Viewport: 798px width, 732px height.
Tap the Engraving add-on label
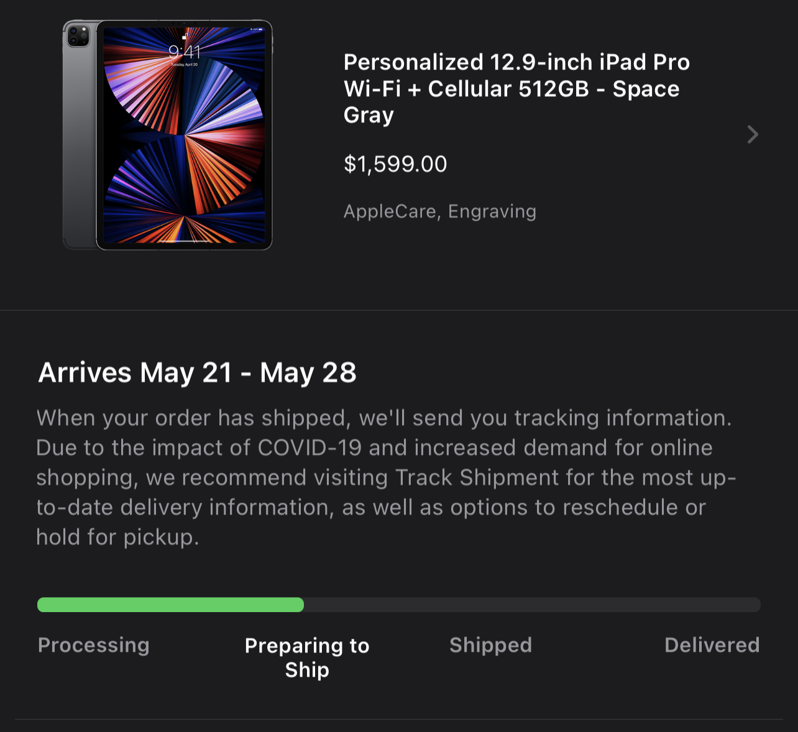pyautogui.click(x=492, y=211)
